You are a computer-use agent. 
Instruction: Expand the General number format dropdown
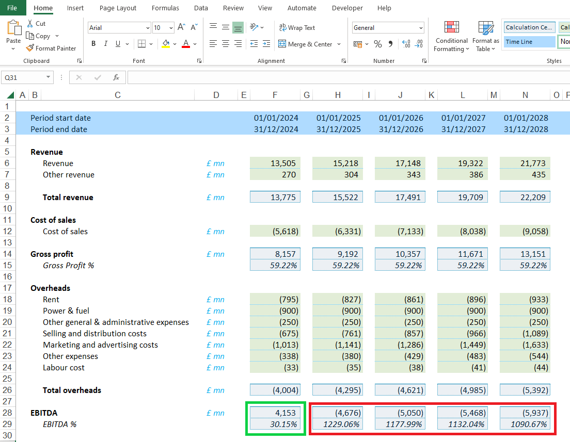click(x=421, y=28)
